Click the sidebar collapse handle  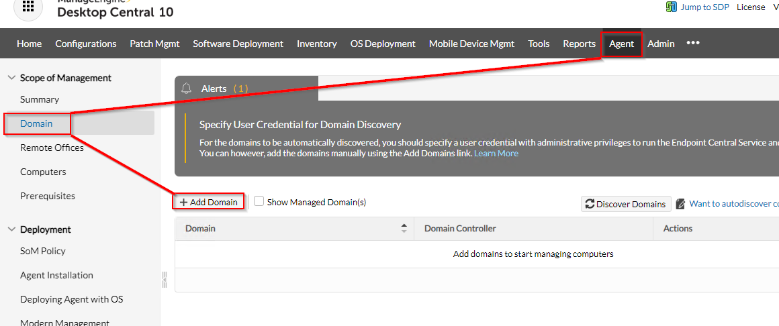coord(165,279)
